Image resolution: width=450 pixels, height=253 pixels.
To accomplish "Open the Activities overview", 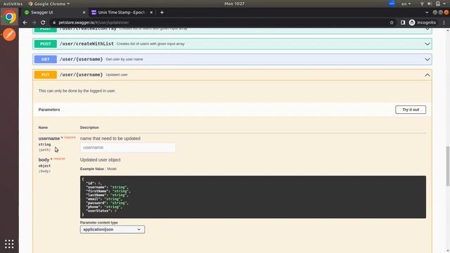I will point(13,4).
